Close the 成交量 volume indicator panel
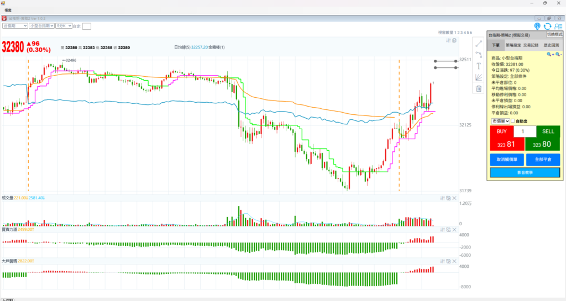The image size is (566, 301). point(454,198)
